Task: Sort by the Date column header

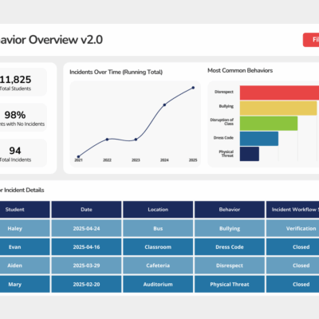Action: pyautogui.click(x=86, y=210)
